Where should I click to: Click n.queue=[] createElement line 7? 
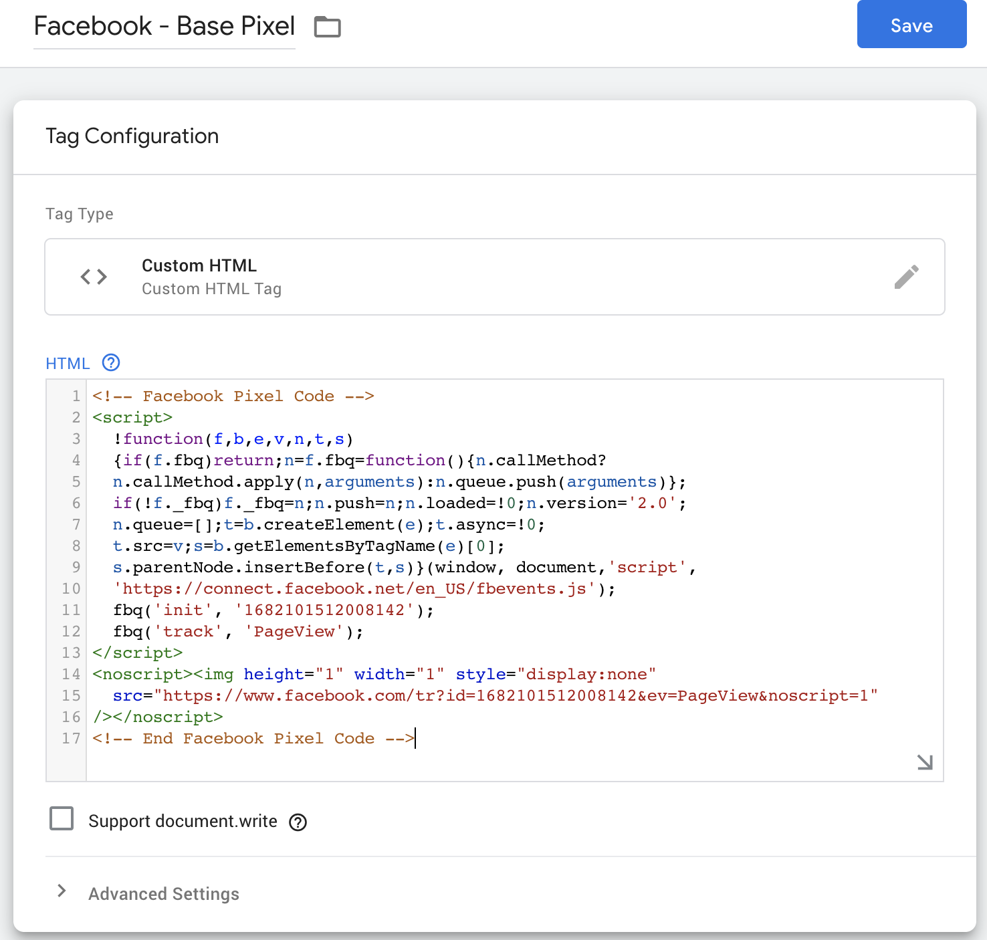point(329,524)
